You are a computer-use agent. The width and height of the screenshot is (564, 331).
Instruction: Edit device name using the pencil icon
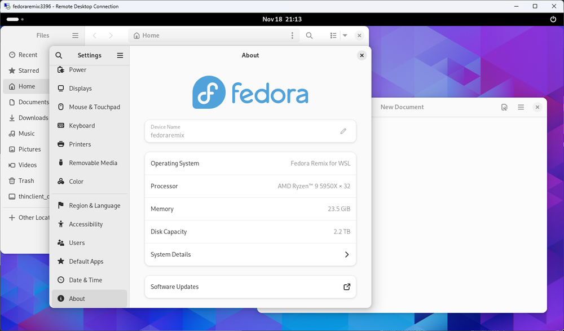click(343, 131)
